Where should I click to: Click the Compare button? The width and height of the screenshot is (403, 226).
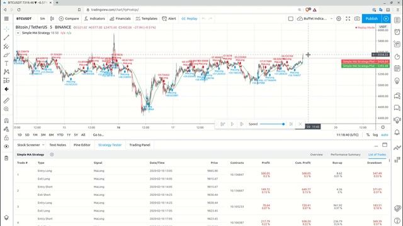(x=69, y=19)
